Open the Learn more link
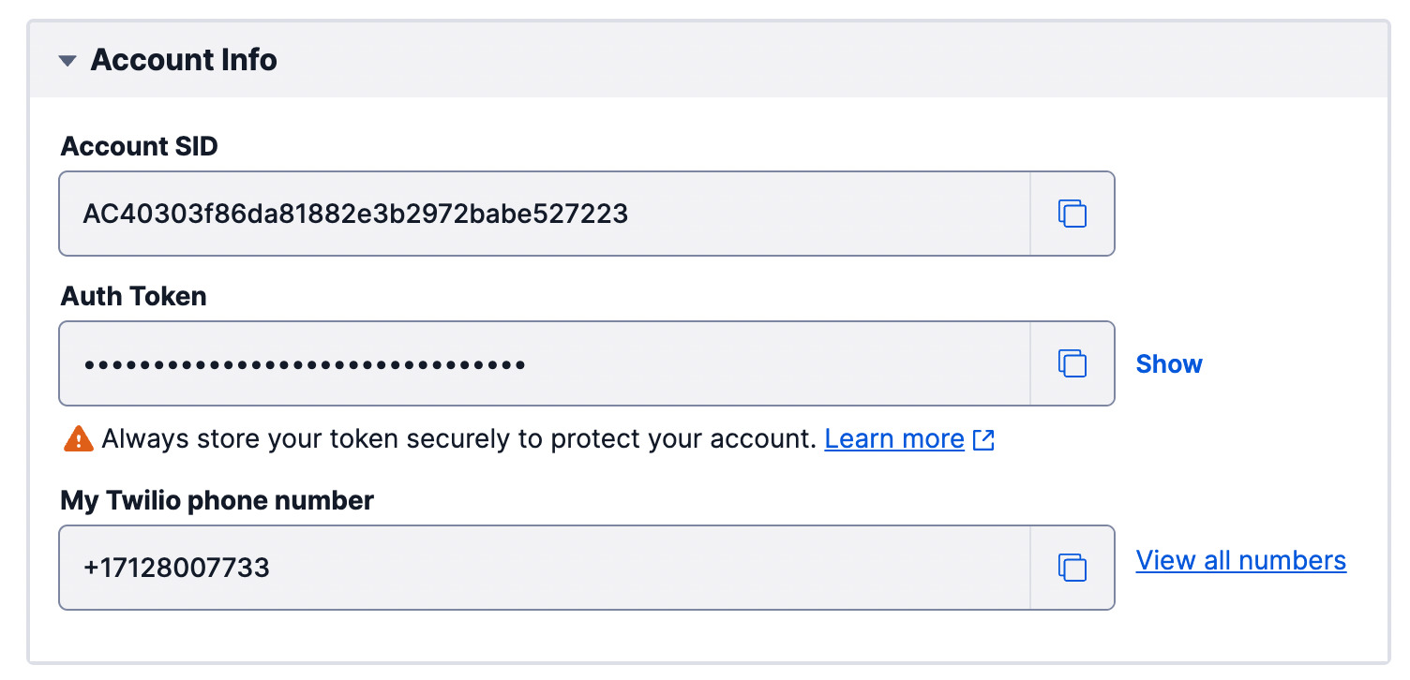The height and width of the screenshot is (680, 1410). 893,438
